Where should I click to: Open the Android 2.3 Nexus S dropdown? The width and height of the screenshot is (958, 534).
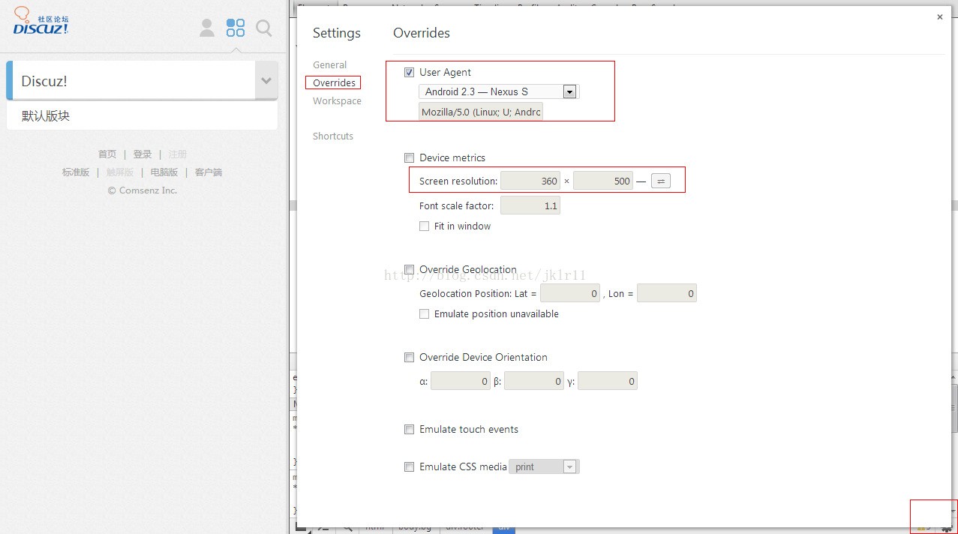pos(499,91)
